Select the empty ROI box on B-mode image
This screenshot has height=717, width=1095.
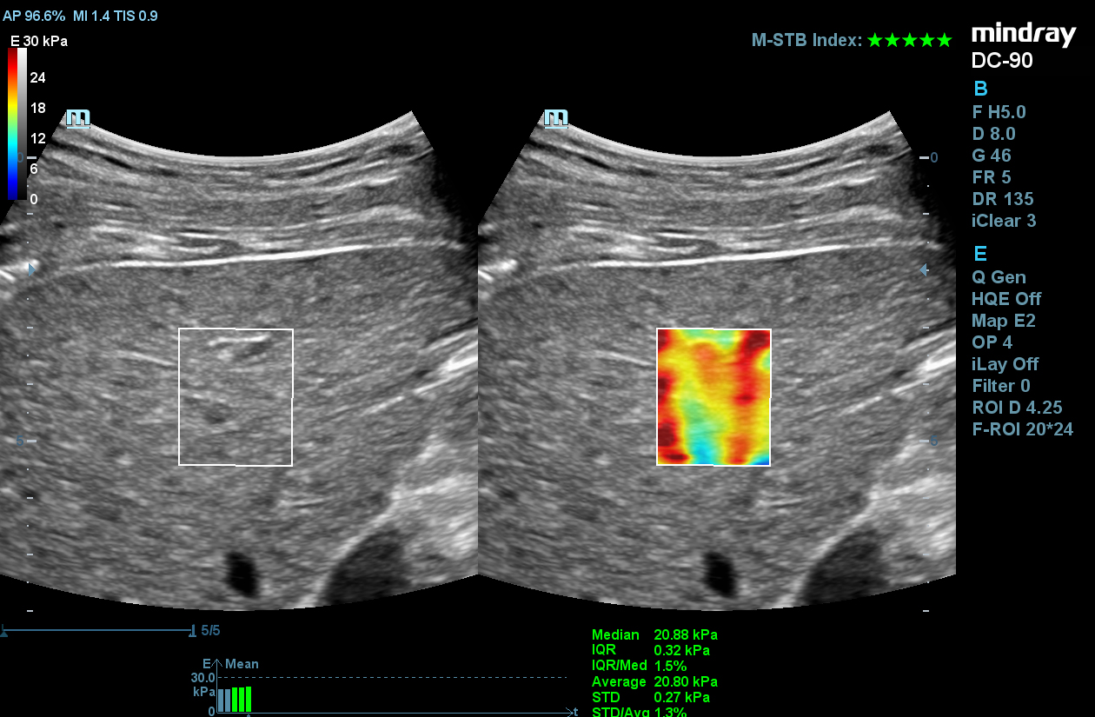point(236,397)
